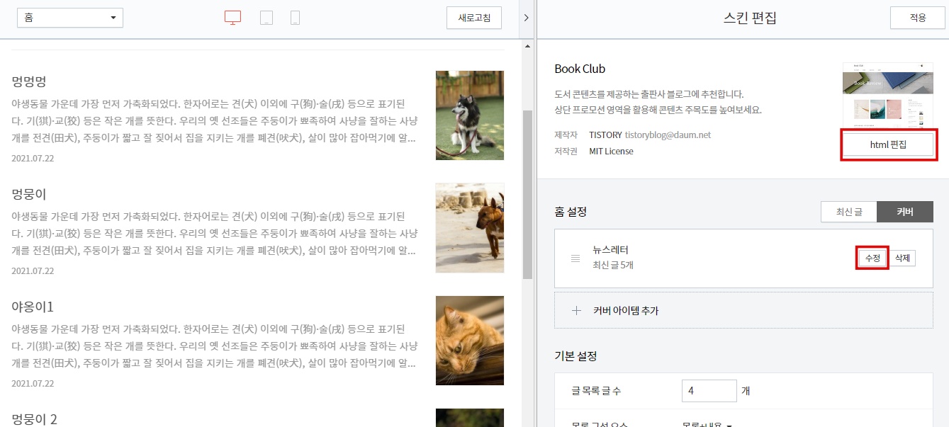Click the orange cat thumbnail of 야옹이1

pos(470,341)
